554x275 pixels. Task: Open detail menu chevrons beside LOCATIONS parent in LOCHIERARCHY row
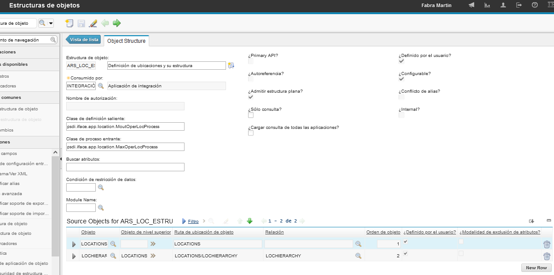(153, 256)
